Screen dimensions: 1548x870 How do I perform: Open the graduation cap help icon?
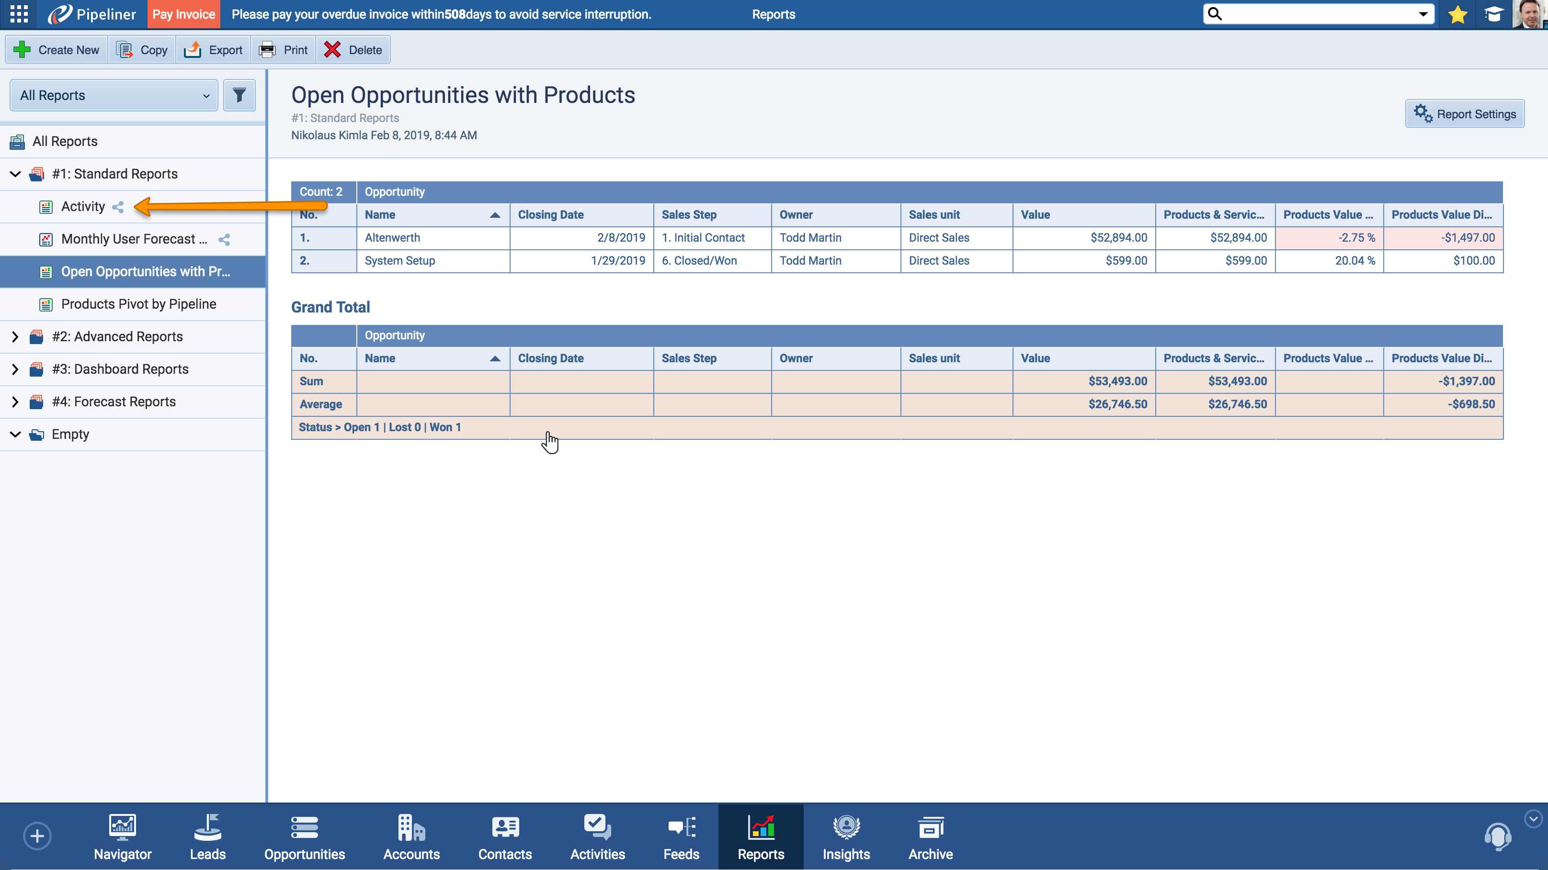[1493, 14]
